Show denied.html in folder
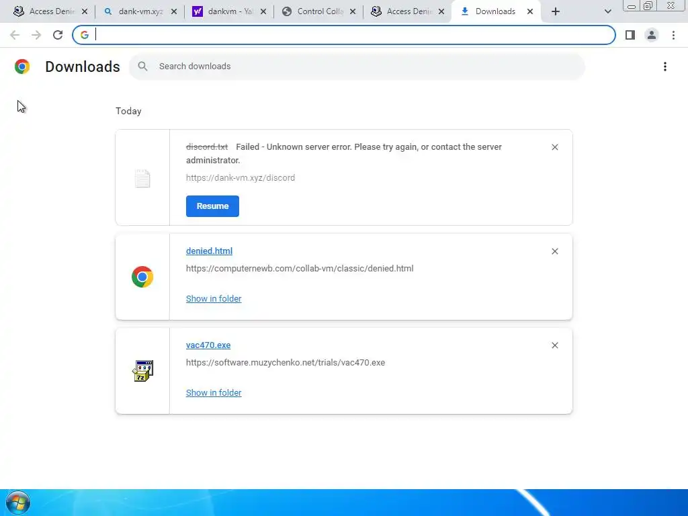Screen dimensions: 688x516 click(214, 299)
